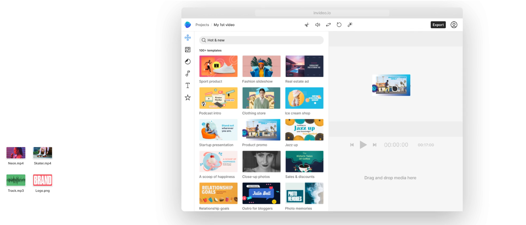Choose the Jazz up template thumbnail
The width and height of the screenshot is (526, 225).
tap(304, 130)
